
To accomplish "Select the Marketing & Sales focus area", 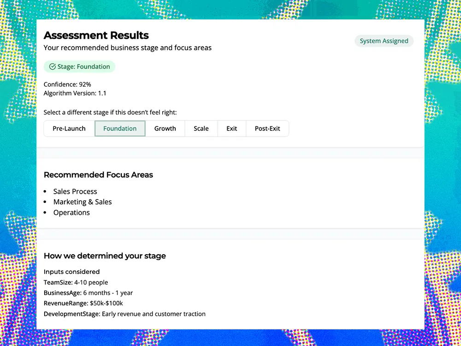I will click(83, 202).
